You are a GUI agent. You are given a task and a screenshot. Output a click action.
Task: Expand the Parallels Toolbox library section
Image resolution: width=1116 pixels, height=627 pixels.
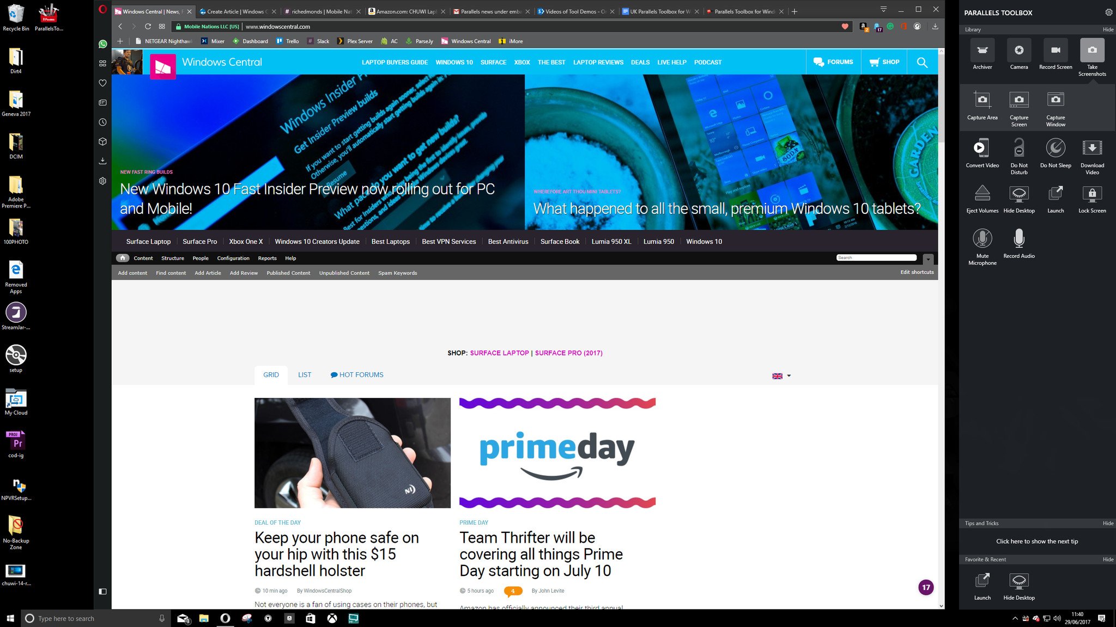[x=973, y=29]
